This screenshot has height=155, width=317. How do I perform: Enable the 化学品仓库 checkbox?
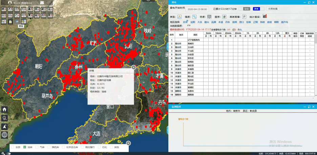[63, 147]
